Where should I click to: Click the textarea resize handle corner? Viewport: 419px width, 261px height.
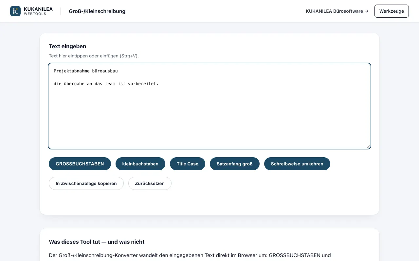point(368,146)
